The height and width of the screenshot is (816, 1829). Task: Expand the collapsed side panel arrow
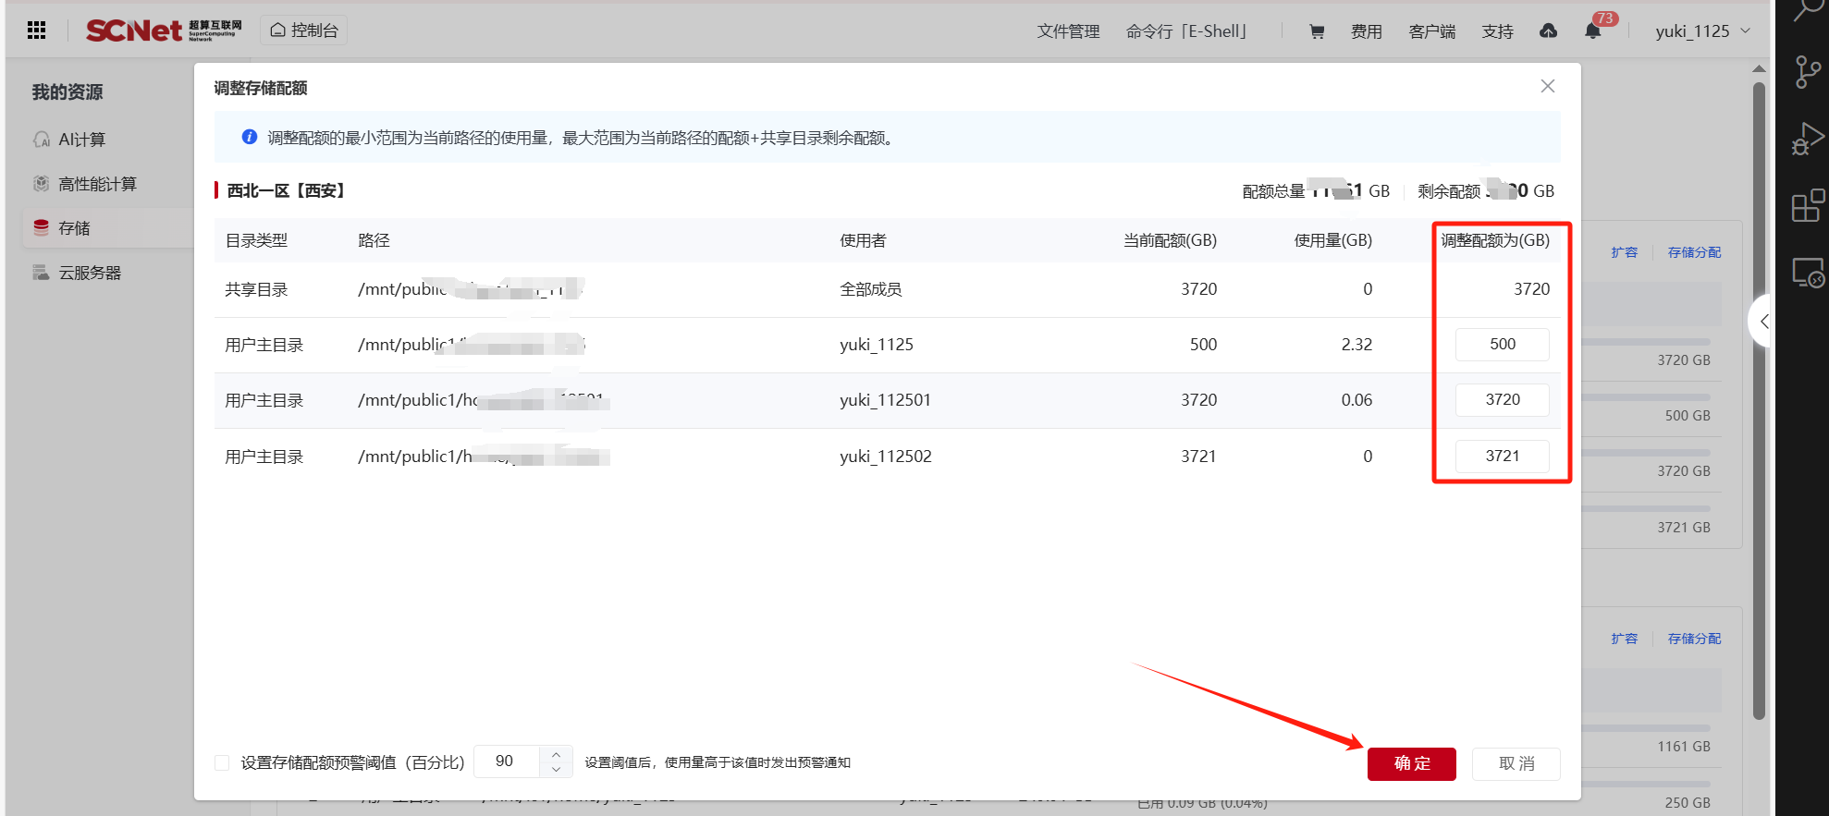coord(1762,322)
